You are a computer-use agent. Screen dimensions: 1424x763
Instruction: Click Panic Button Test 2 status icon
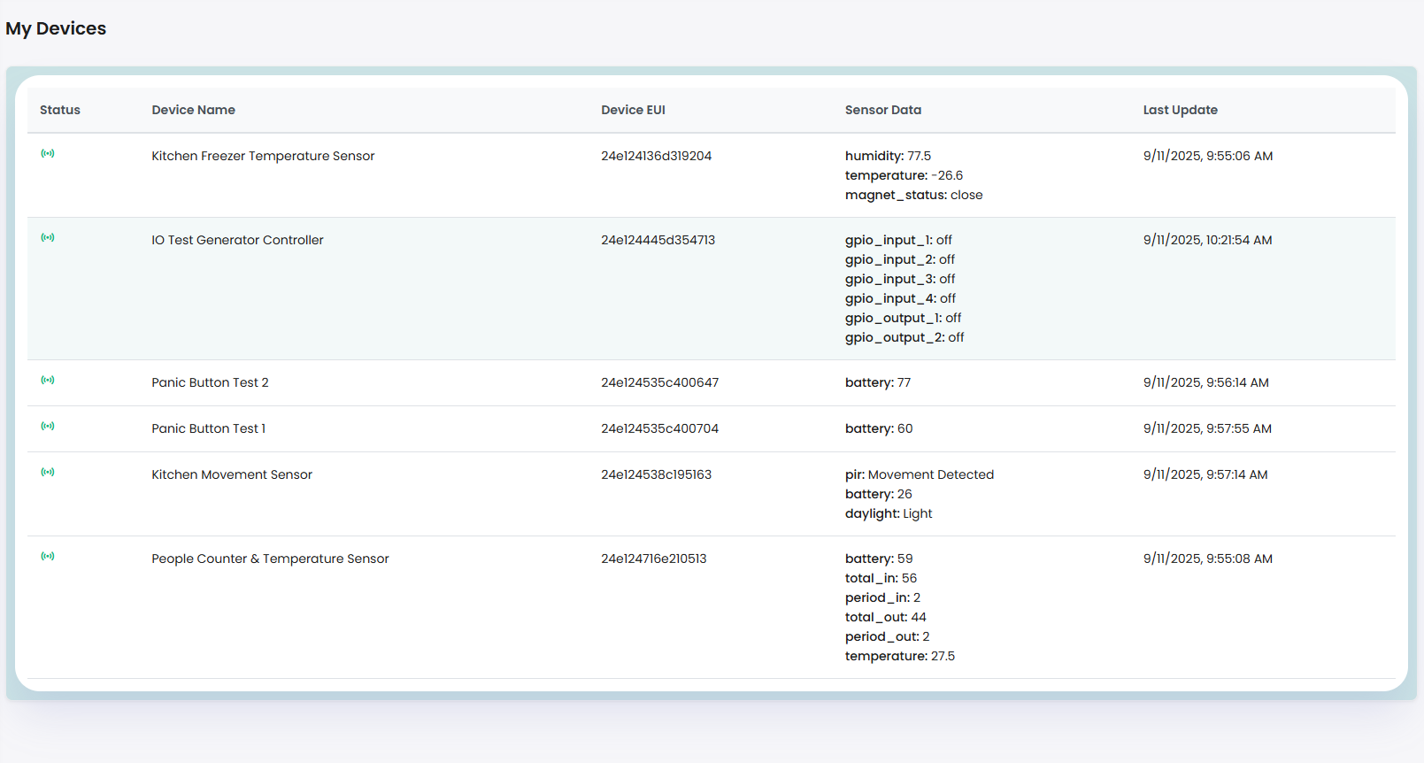click(x=48, y=381)
